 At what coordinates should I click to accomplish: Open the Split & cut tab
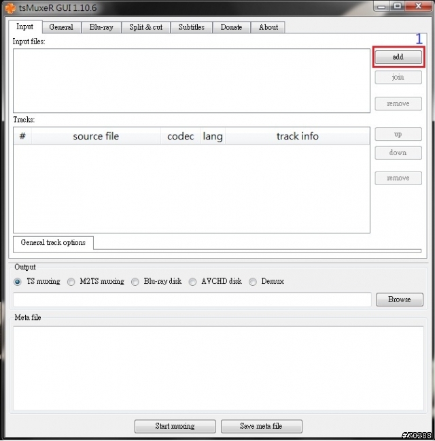146,27
